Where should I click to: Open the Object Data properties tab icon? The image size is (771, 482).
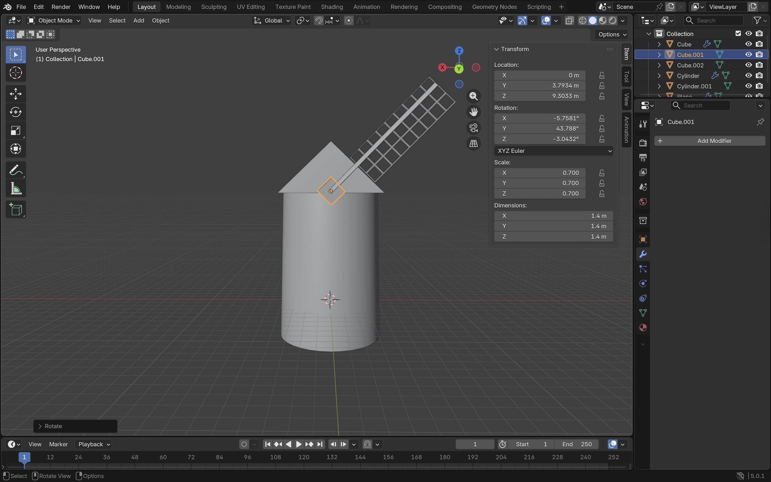pyautogui.click(x=643, y=313)
